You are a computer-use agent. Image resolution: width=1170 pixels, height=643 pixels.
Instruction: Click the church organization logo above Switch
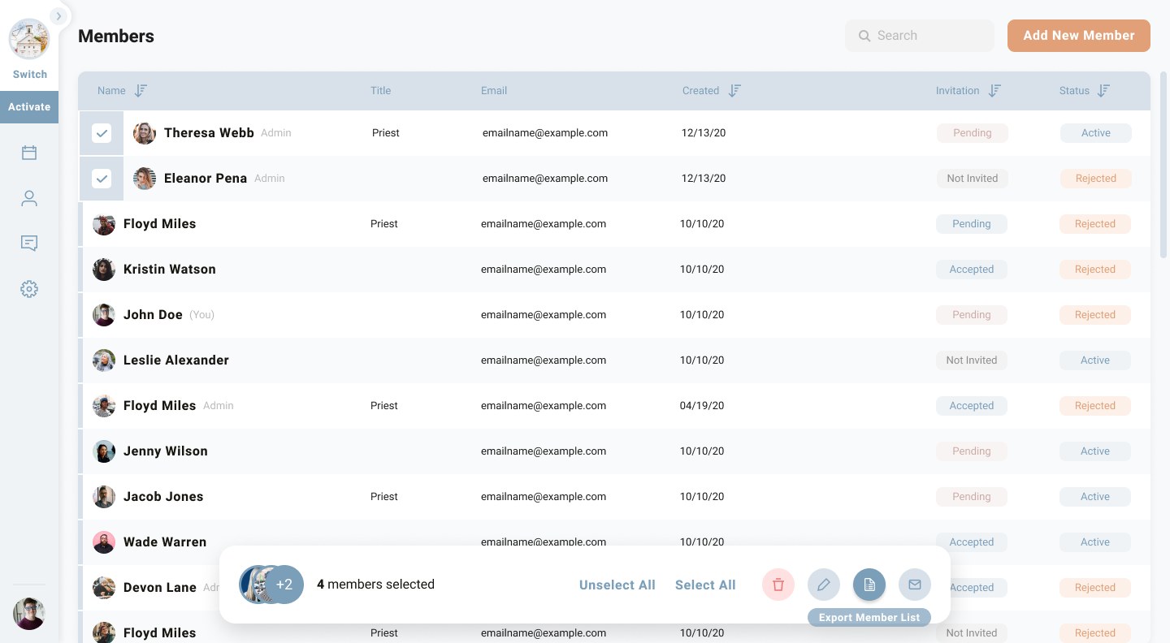pyautogui.click(x=29, y=39)
